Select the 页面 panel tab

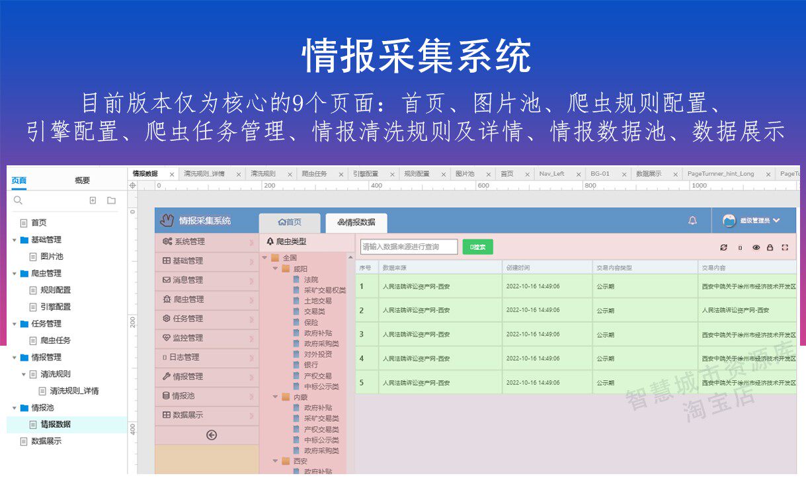pyautogui.click(x=19, y=181)
